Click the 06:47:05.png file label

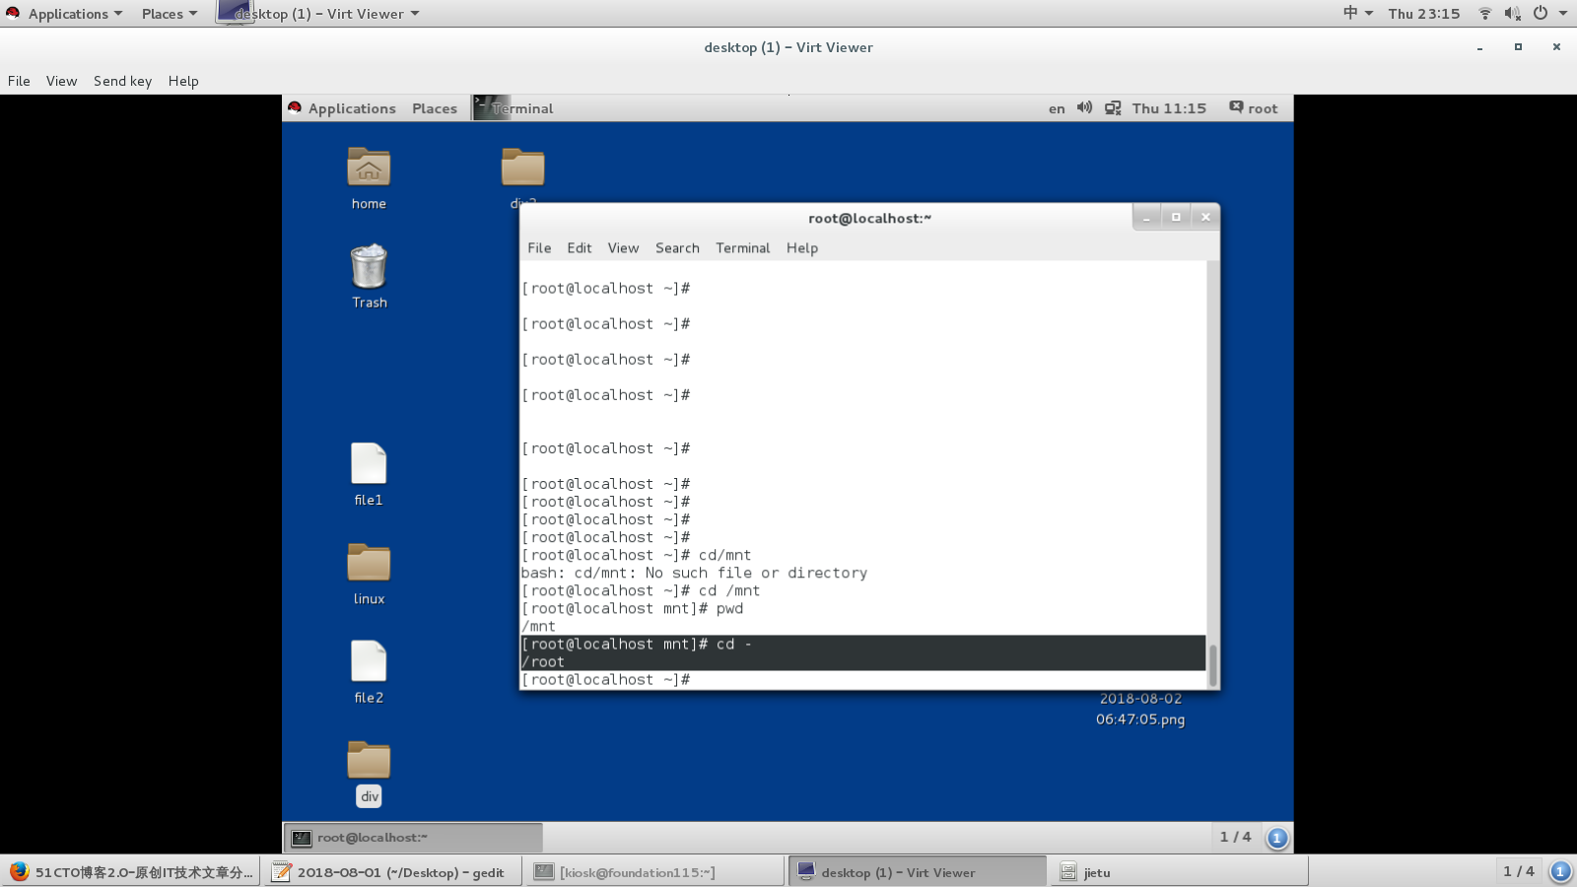tap(1140, 719)
